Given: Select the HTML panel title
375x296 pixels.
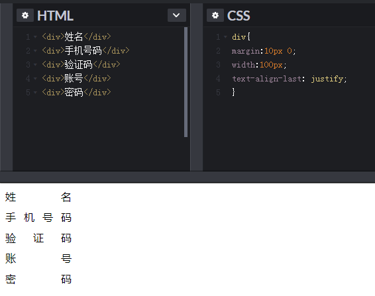Looking at the screenshot, I should [x=55, y=16].
